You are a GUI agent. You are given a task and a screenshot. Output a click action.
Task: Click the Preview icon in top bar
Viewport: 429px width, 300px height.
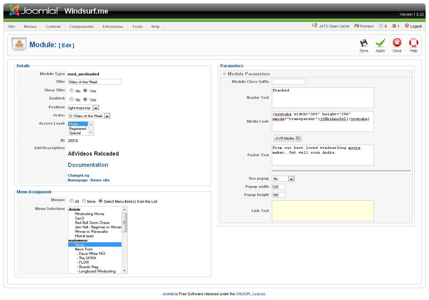point(357,26)
